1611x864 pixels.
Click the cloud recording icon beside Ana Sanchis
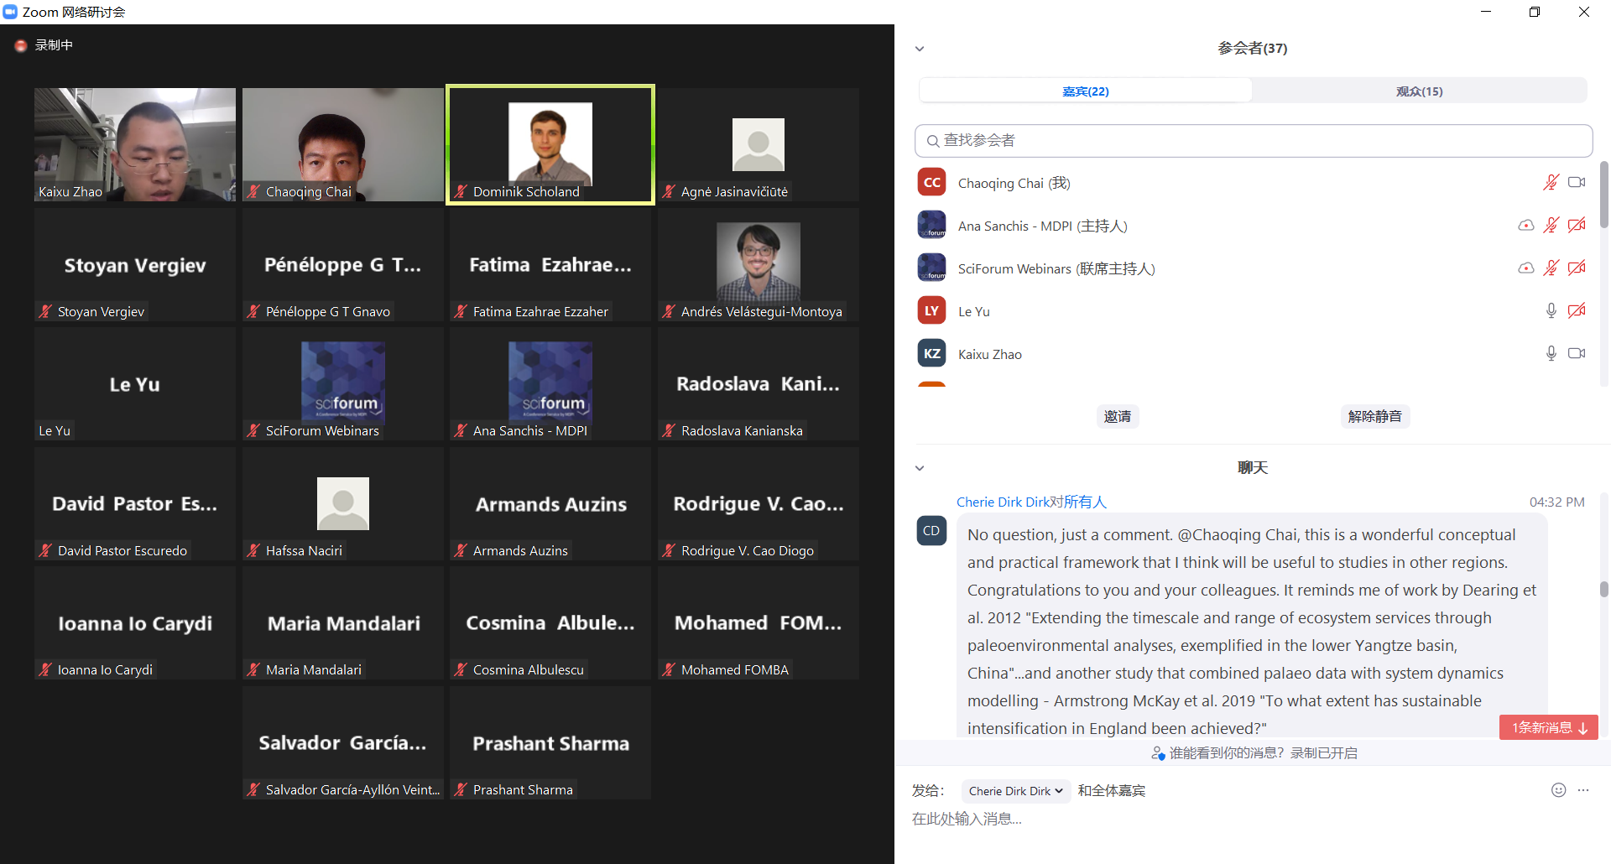click(x=1525, y=225)
